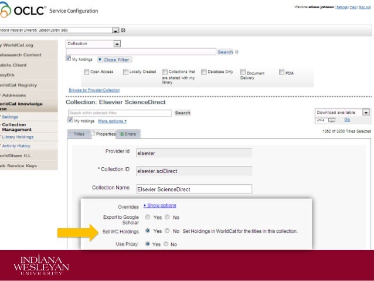This screenshot has height=281, width=374.
Task: Open the library institution dropdown
Action: coord(115,31)
